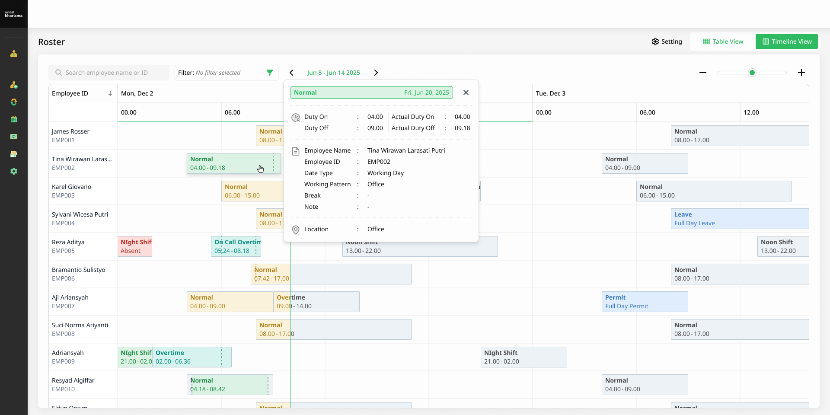The height and width of the screenshot is (415, 830).
Task: Go to next week with right chevron
Action: point(376,73)
